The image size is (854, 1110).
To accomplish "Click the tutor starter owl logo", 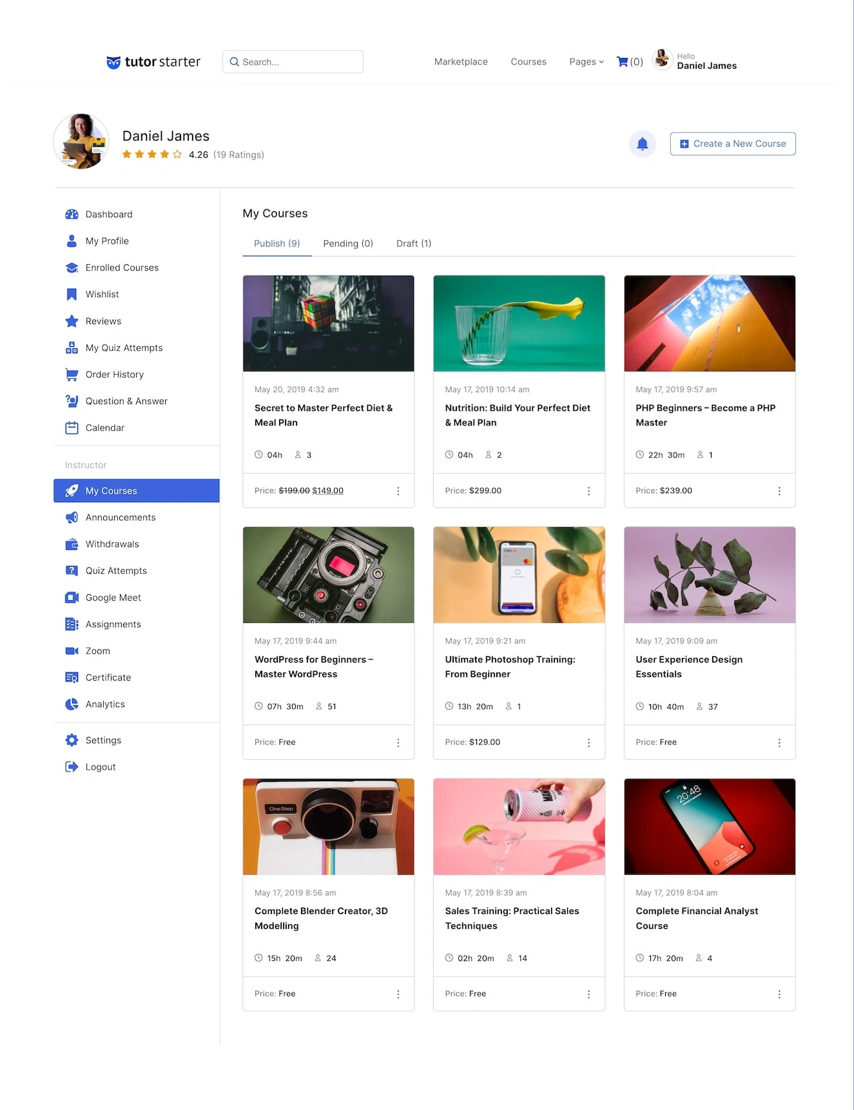I will (x=113, y=62).
